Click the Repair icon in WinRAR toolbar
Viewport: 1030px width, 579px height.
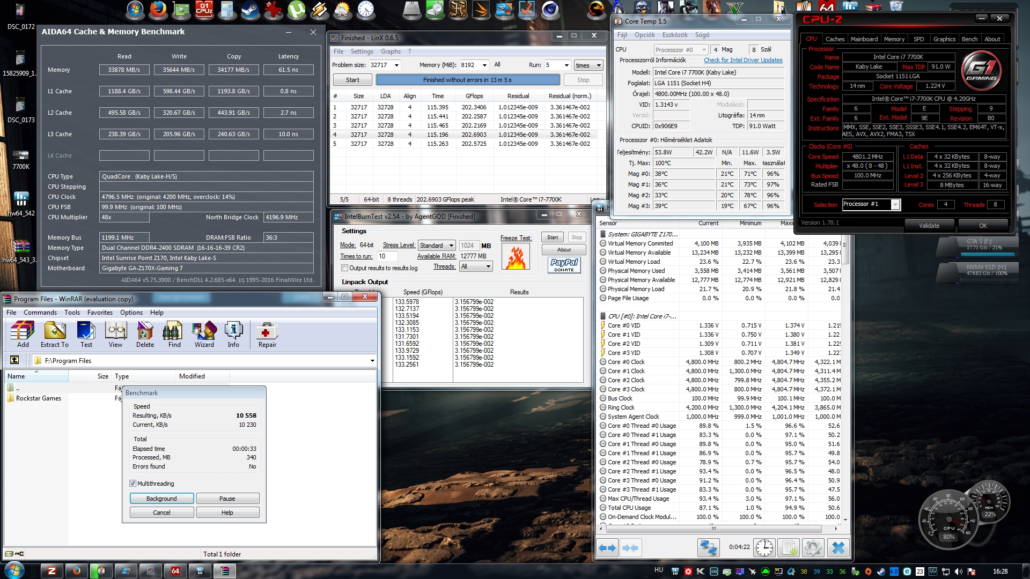267,334
